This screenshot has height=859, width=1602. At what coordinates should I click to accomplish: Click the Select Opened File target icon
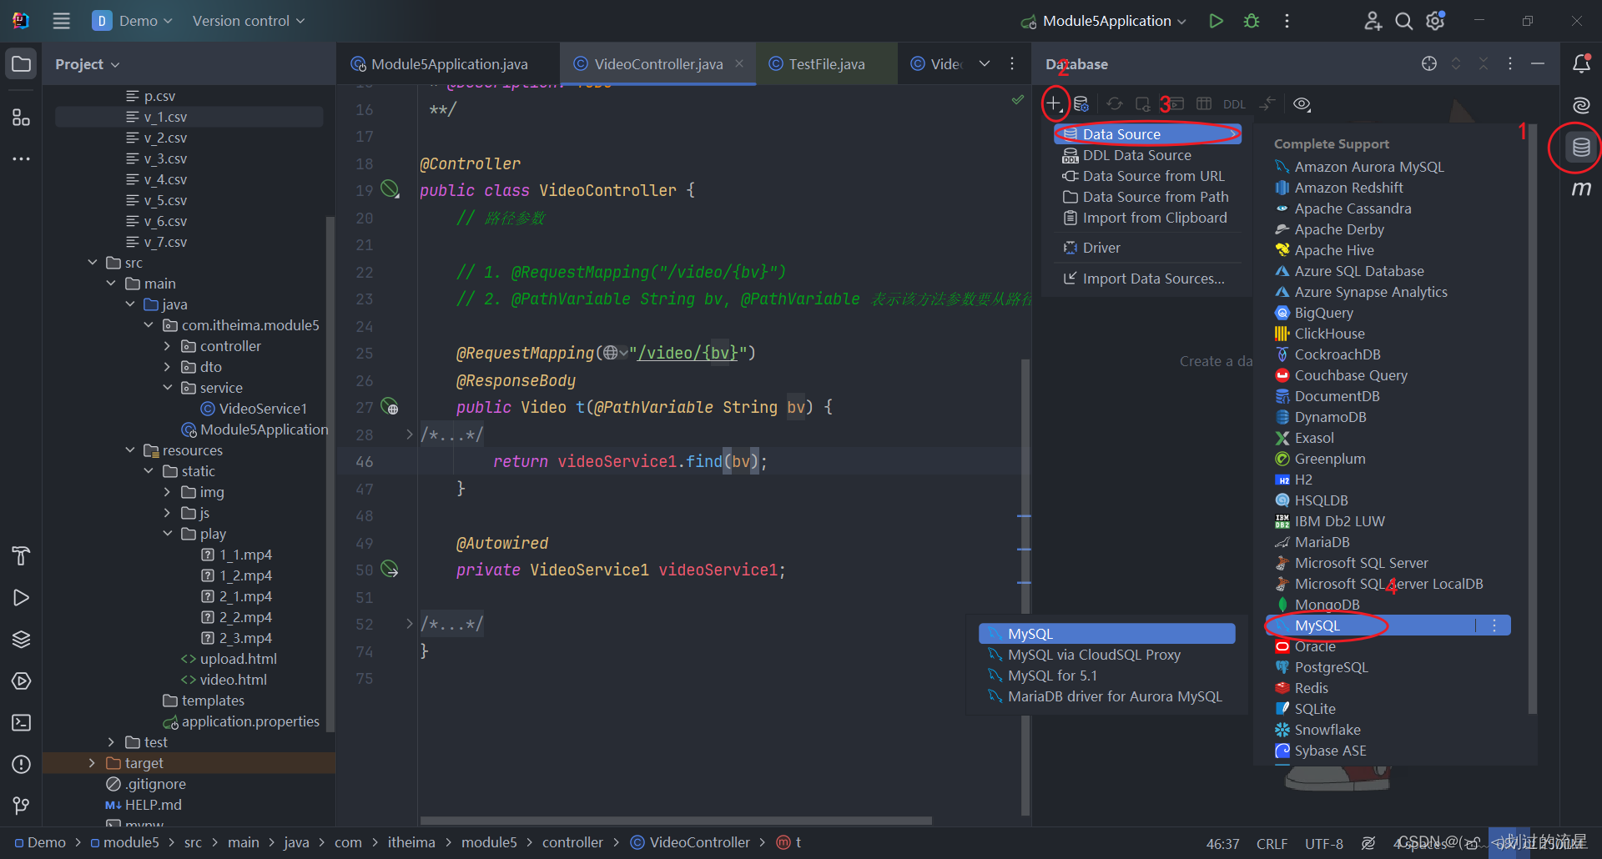coord(1429,63)
